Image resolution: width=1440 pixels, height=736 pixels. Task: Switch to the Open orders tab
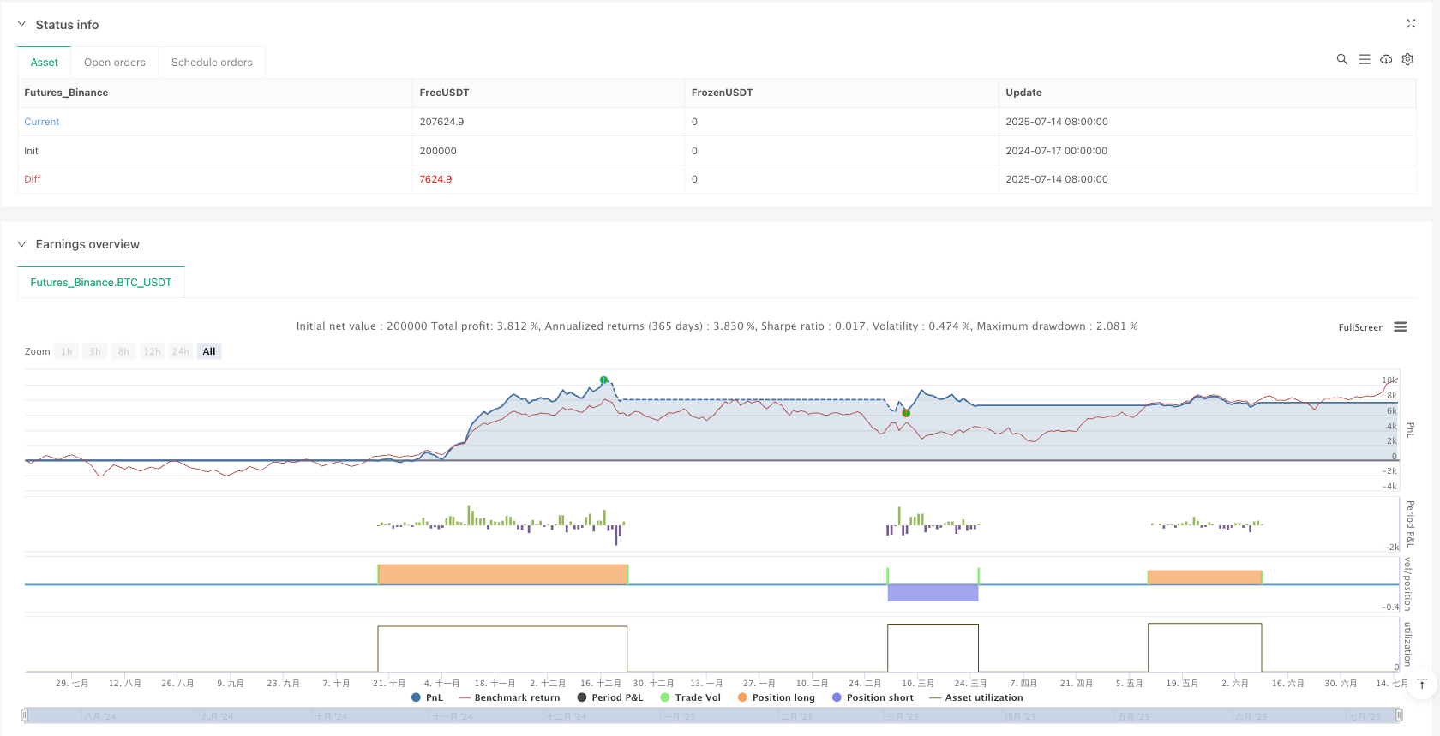click(x=115, y=63)
